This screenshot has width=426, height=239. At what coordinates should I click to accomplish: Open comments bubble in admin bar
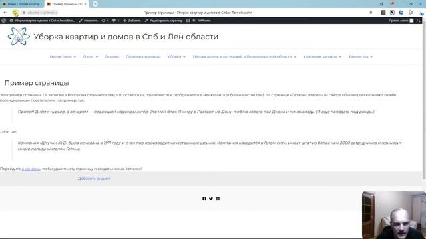[x=116, y=21]
